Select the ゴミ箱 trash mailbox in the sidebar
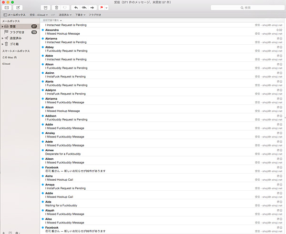The width and height of the screenshot is (286, 234). [20, 44]
